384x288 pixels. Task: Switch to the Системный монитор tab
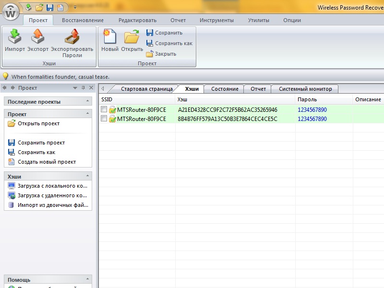[305, 89]
